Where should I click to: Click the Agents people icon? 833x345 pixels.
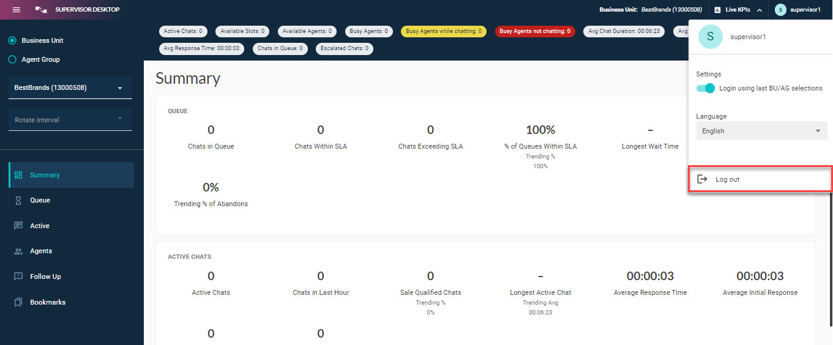tap(18, 251)
